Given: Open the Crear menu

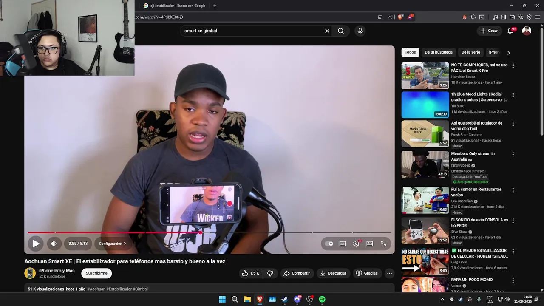Looking at the screenshot, I should (x=489, y=31).
